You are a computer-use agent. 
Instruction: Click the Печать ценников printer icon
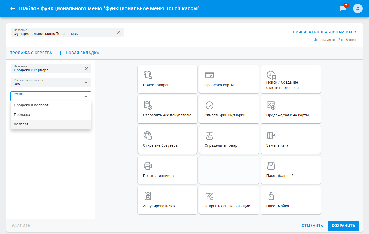pos(148,166)
